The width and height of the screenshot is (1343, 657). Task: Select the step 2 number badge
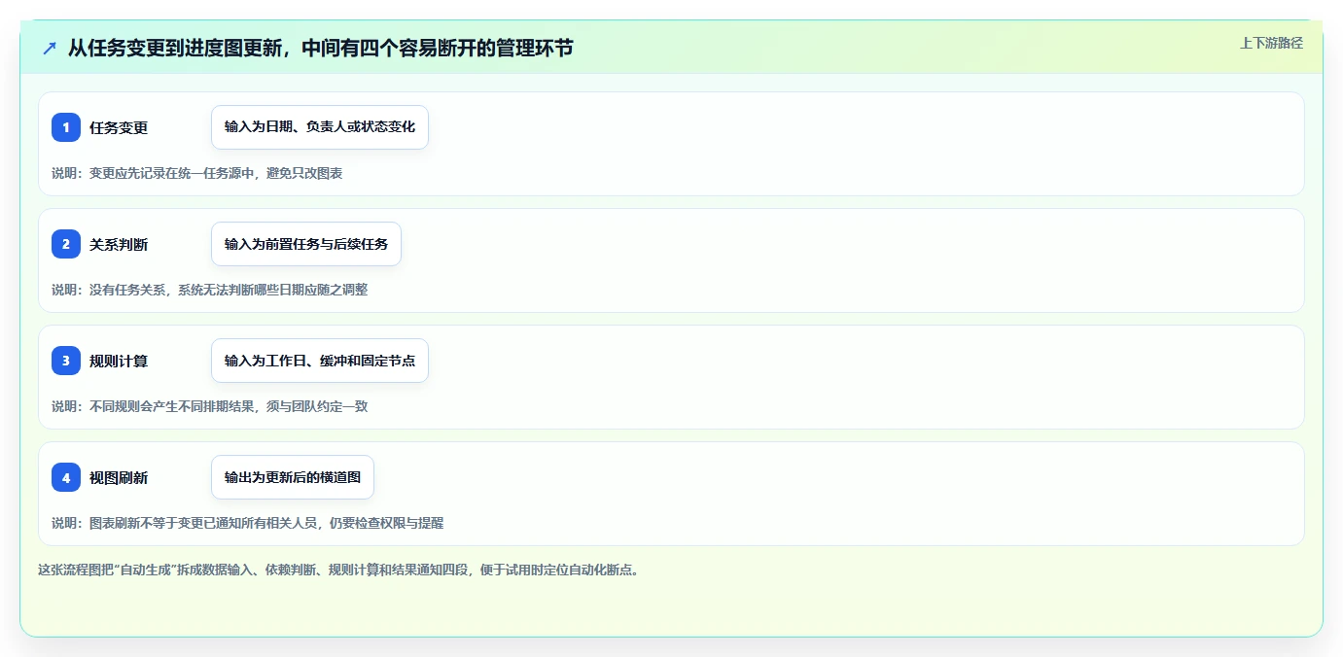[x=66, y=244]
